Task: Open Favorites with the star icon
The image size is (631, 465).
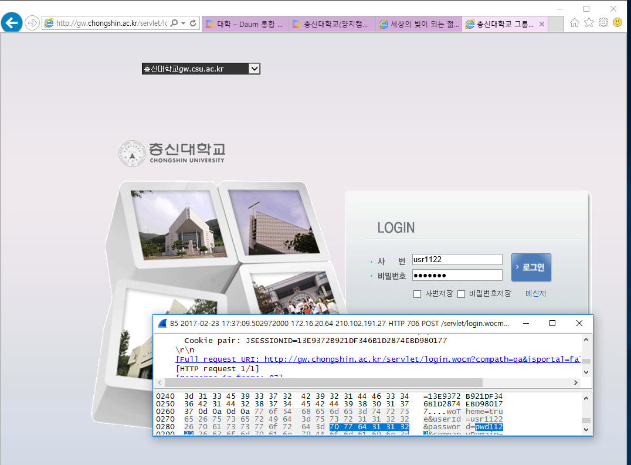Action: point(589,22)
